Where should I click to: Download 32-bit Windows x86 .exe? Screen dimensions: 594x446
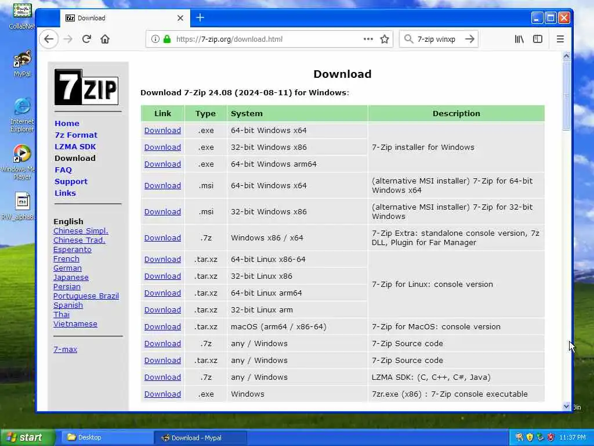pos(162,147)
